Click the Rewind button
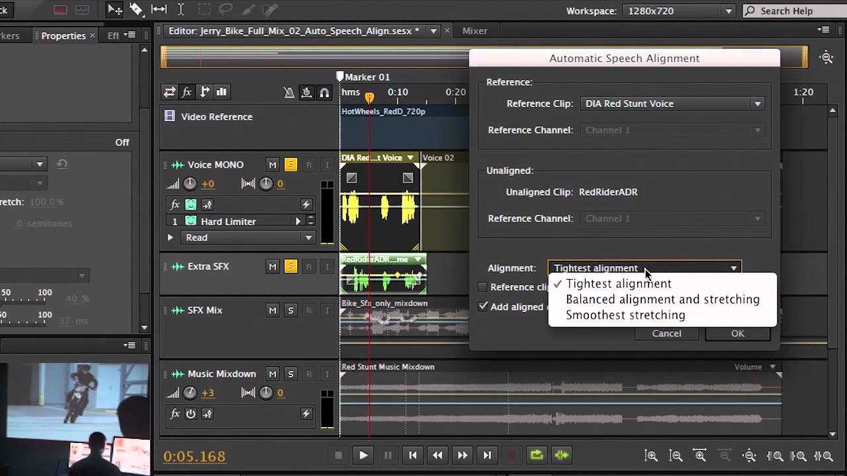847x476 pixels. 437,455
